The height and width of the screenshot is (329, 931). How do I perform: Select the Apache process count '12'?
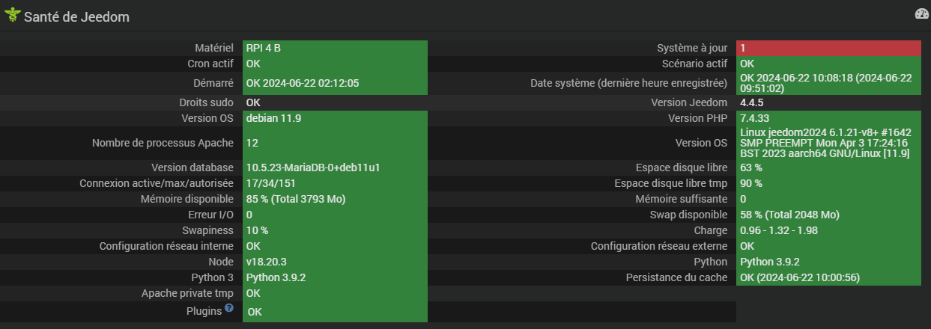click(252, 143)
